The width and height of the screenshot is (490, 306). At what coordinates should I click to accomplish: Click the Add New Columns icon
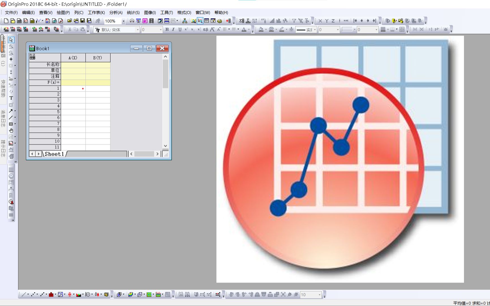pos(228,21)
